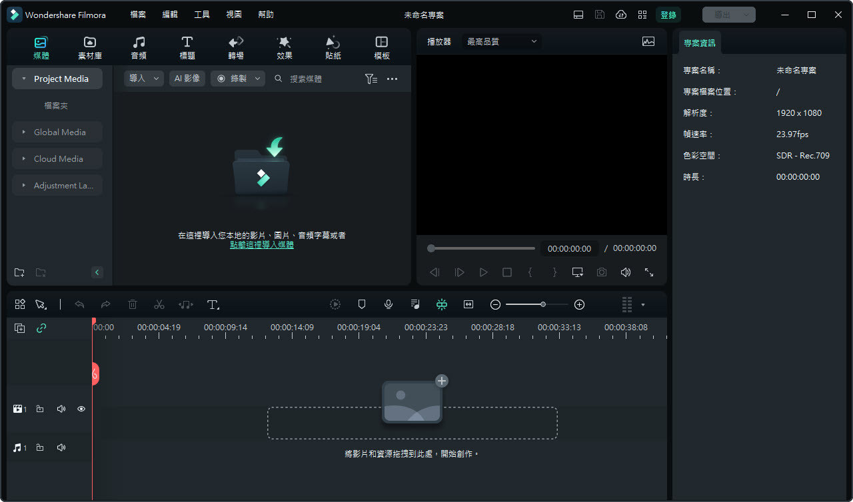Open the text tool in the timeline toolbar
Viewport: 853px width, 502px height.
tap(213, 304)
